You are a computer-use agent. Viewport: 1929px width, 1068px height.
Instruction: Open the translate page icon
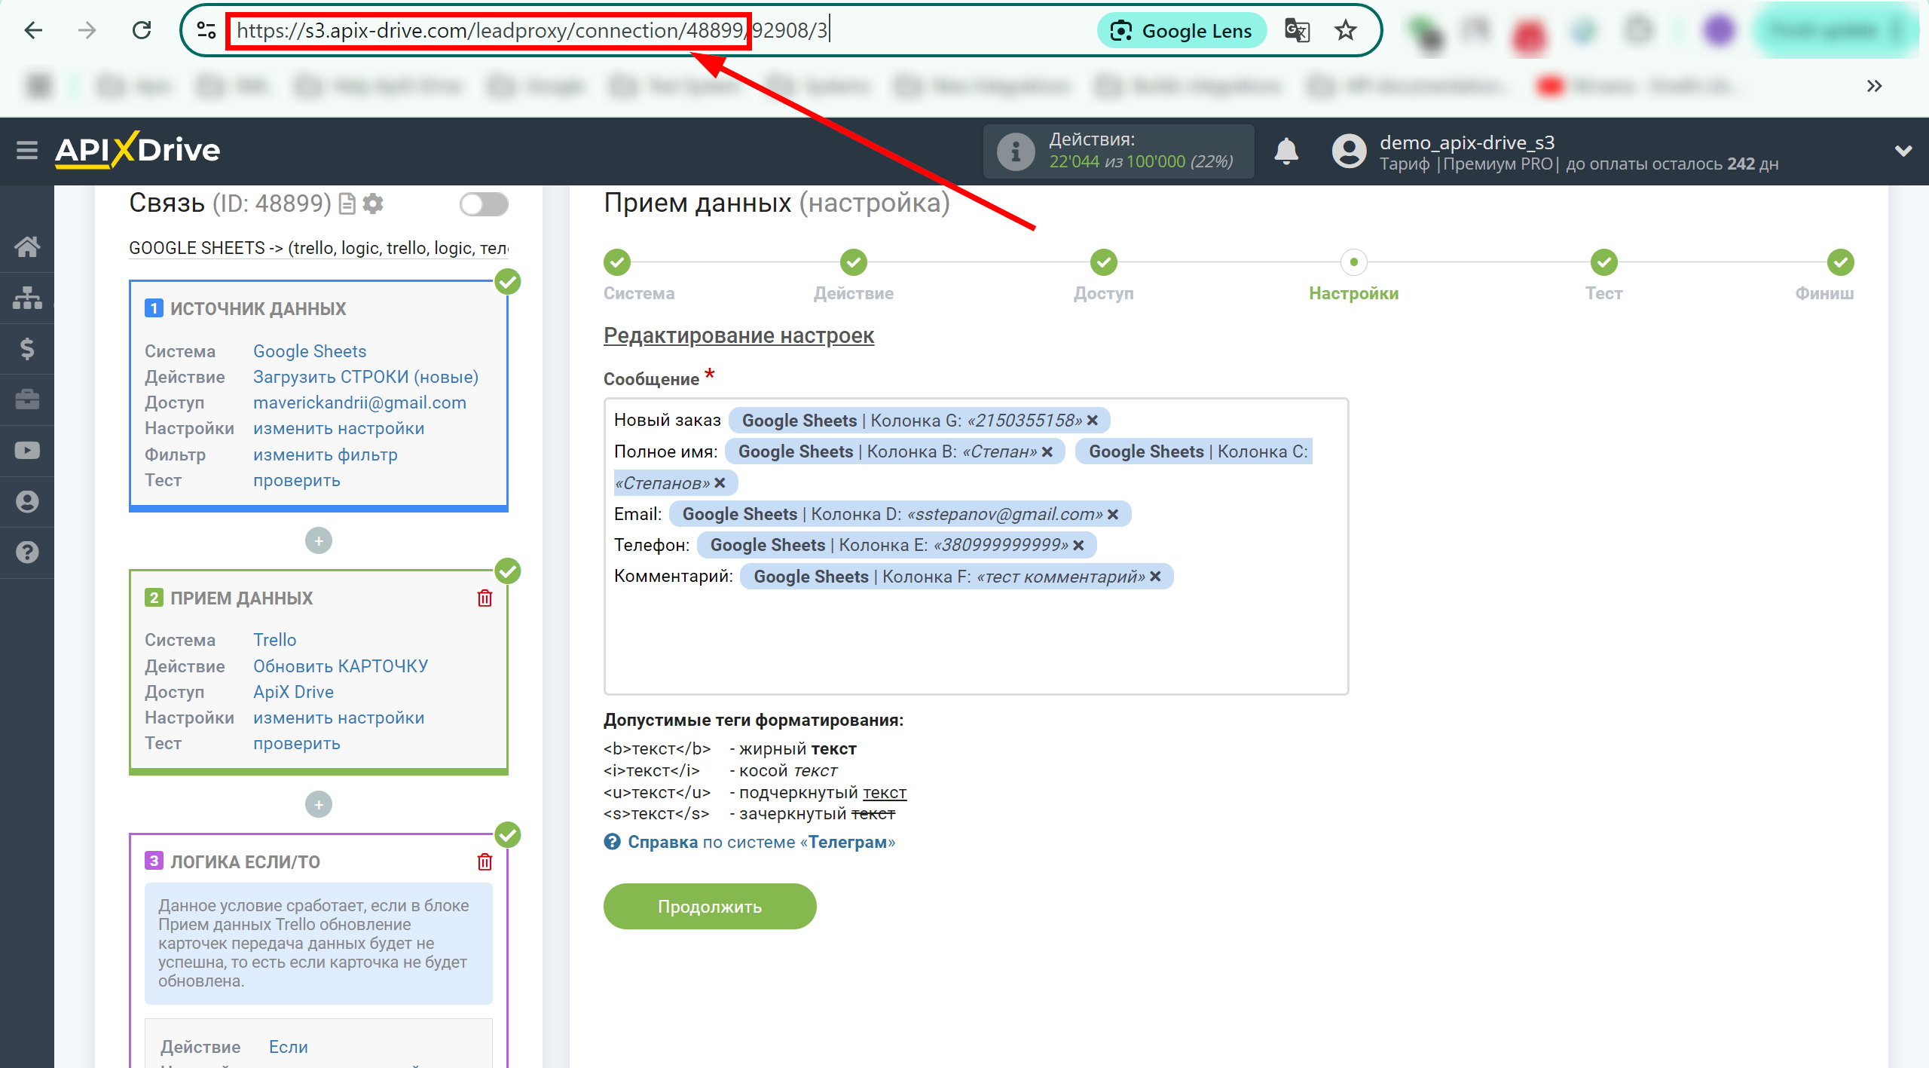click(x=1297, y=31)
